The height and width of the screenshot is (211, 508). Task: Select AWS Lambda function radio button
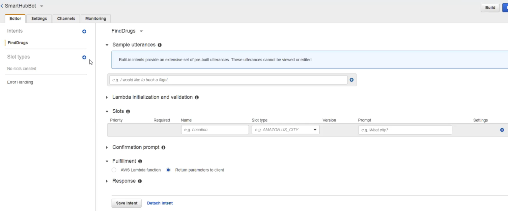tap(114, 170)
